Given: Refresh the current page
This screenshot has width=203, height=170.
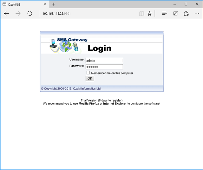Looking at the screenshot, I should coord(29,13).
